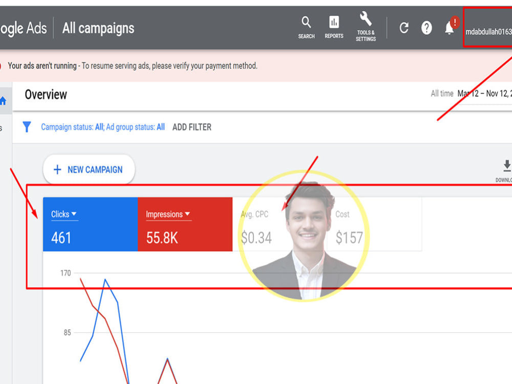Open notifications bell icon

point(450,28)
